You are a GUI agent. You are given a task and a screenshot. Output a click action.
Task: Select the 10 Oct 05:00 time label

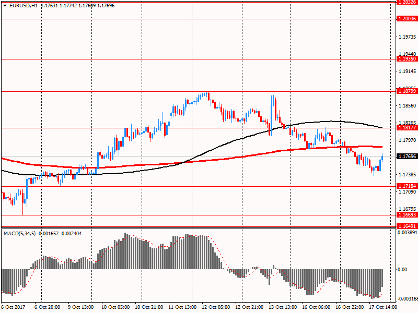tap(115, 307)
